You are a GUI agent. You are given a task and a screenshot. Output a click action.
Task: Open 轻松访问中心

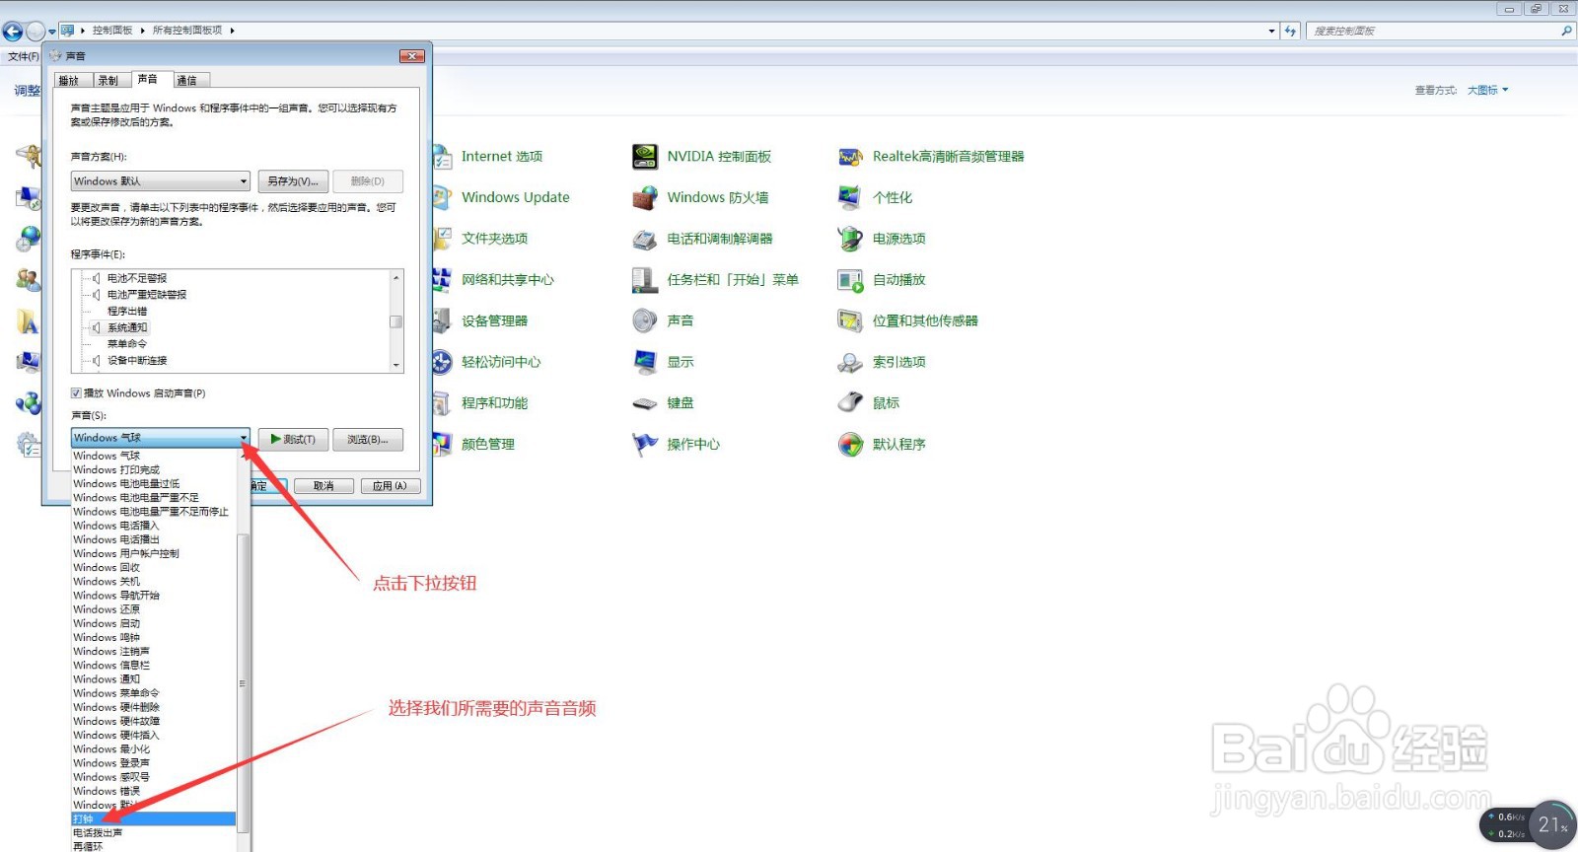(x=501, y=362)
